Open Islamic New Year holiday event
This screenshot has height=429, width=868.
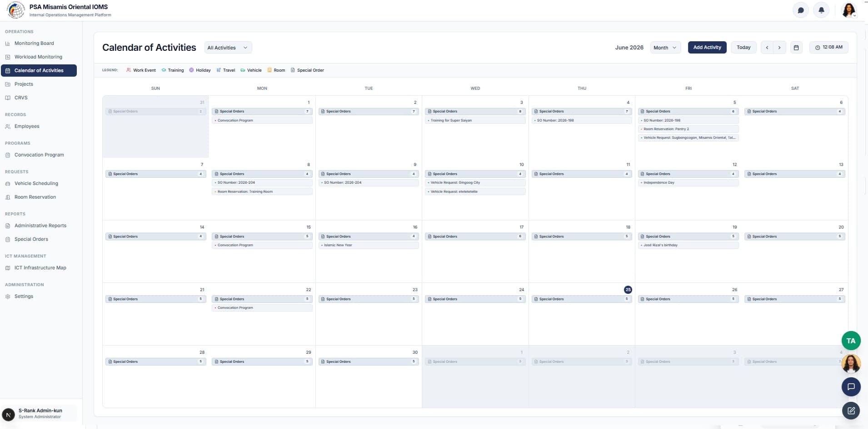click(369, 245)
